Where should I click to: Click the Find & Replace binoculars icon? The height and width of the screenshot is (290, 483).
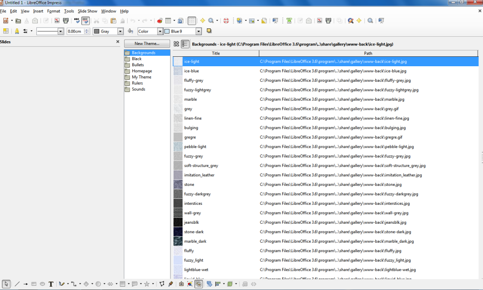(x=351, y=21)
